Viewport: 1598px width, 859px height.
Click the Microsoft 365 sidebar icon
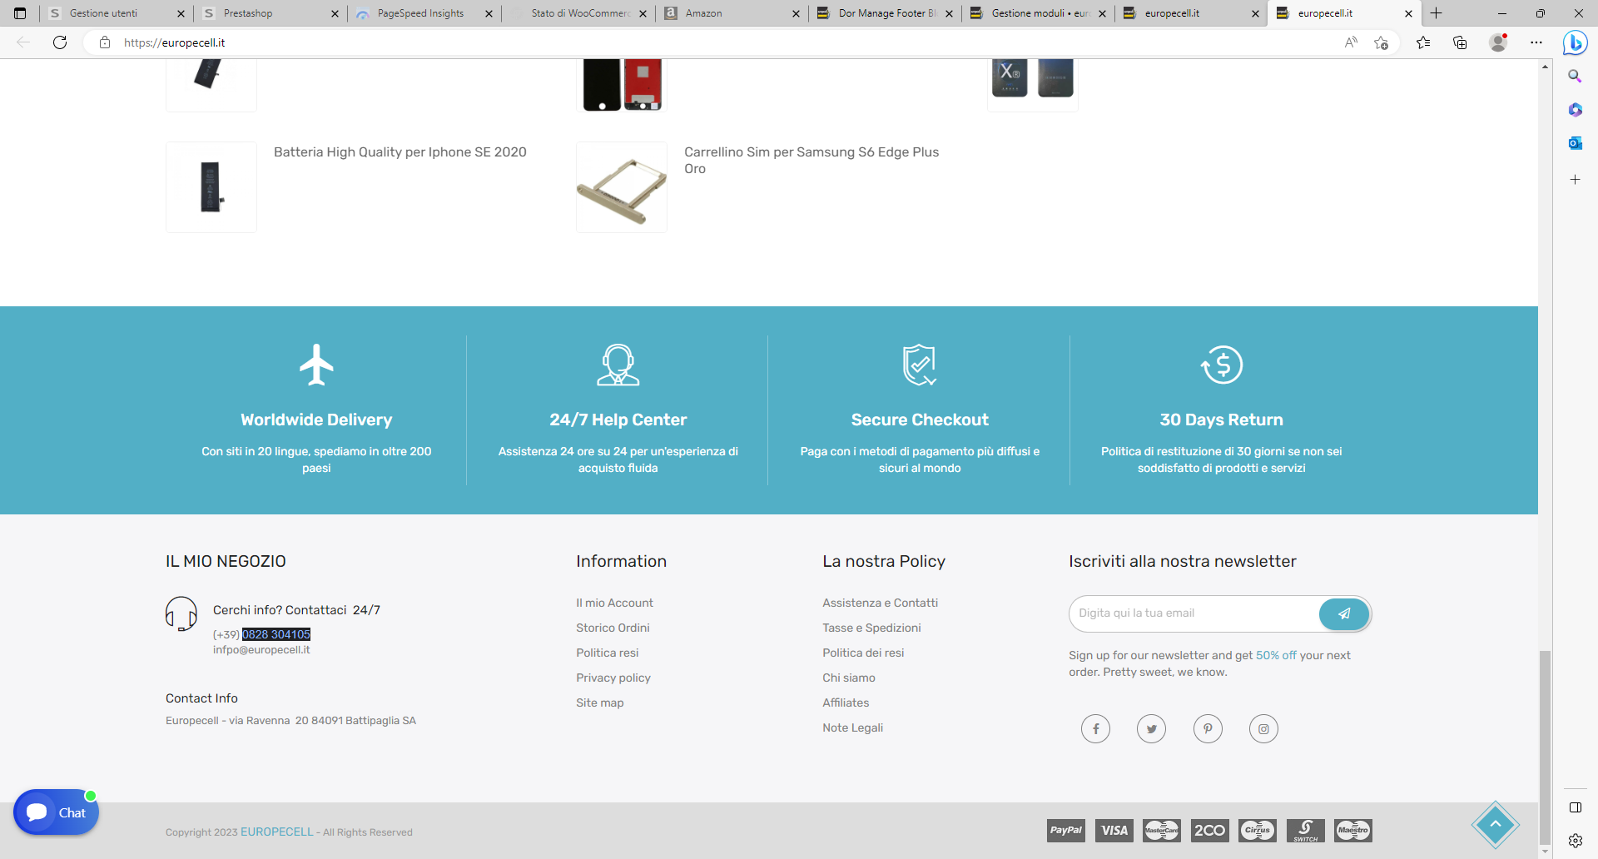1575,110
